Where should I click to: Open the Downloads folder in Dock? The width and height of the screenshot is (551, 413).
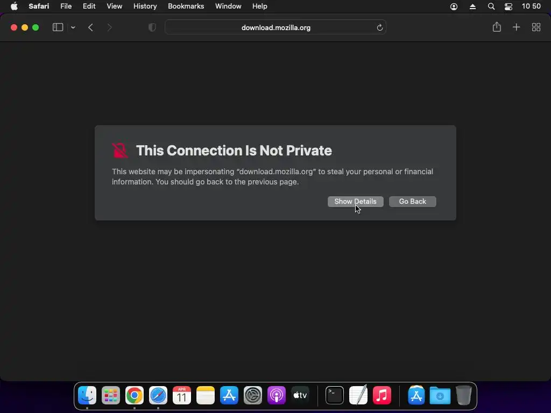click(x=440, y=395)
